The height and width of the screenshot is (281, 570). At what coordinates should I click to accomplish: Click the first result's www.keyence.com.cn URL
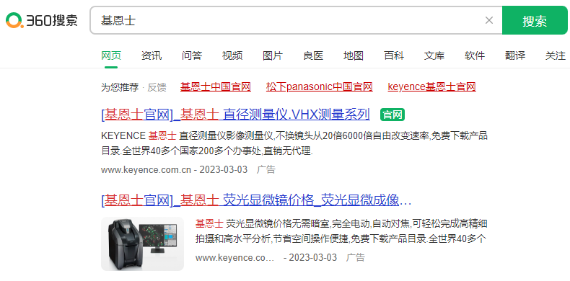[146, 169]
